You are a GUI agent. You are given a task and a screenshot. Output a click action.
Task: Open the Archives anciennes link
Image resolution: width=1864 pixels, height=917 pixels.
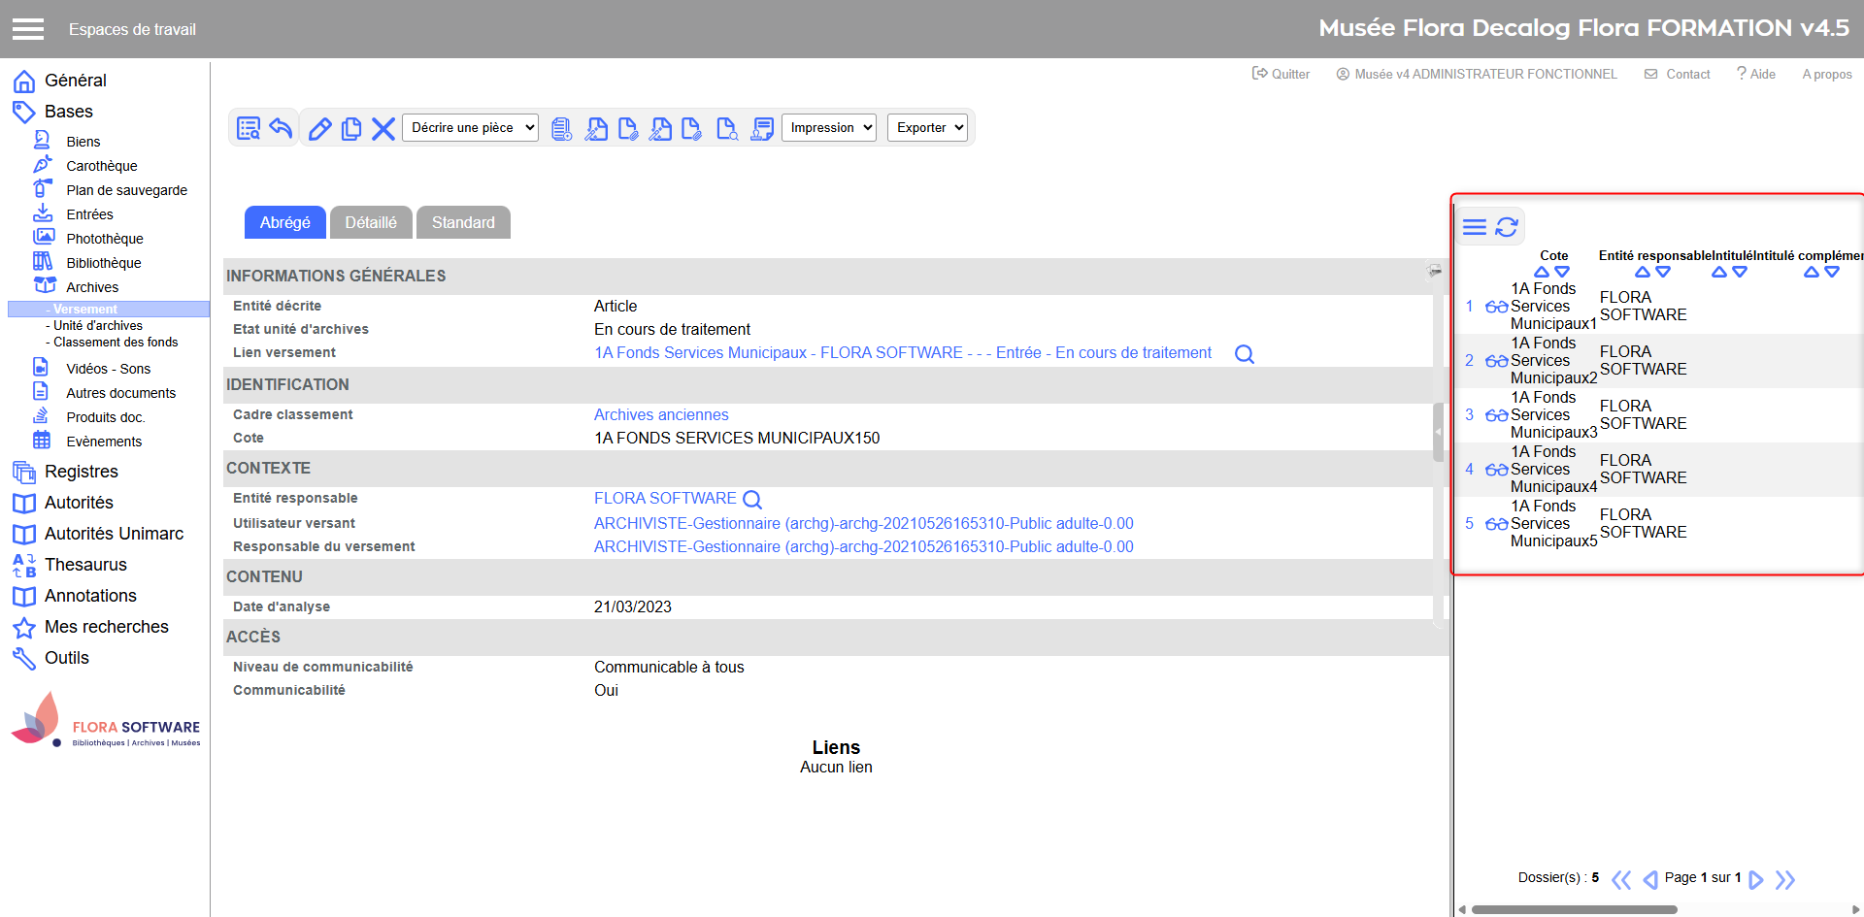(x=661, y=415)
